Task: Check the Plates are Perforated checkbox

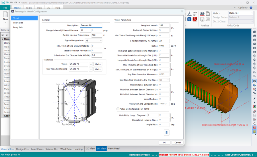Action: (118, 109)
